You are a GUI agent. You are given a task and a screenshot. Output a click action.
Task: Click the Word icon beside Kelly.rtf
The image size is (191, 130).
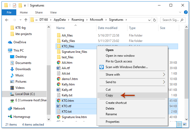point(59,90)
